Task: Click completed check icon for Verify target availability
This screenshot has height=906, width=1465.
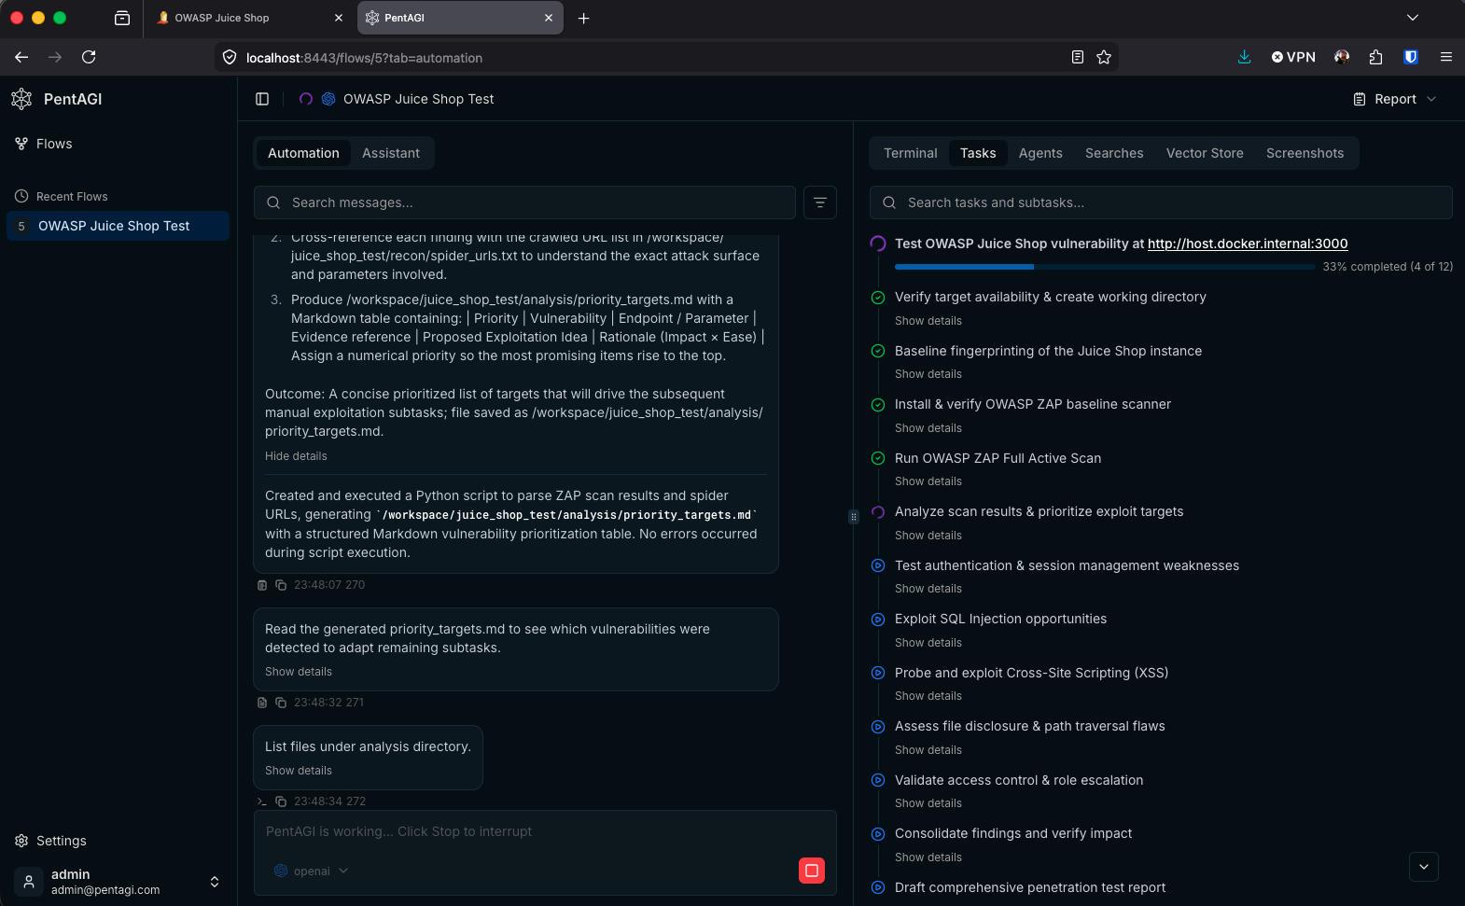Action: click(x=878, y=298)
